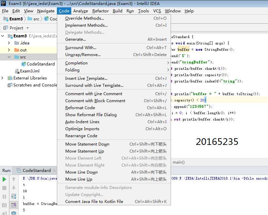This screenshot has width=268, height=215.
Task: Expand the Completion submenu
Action: pos(114,63)
